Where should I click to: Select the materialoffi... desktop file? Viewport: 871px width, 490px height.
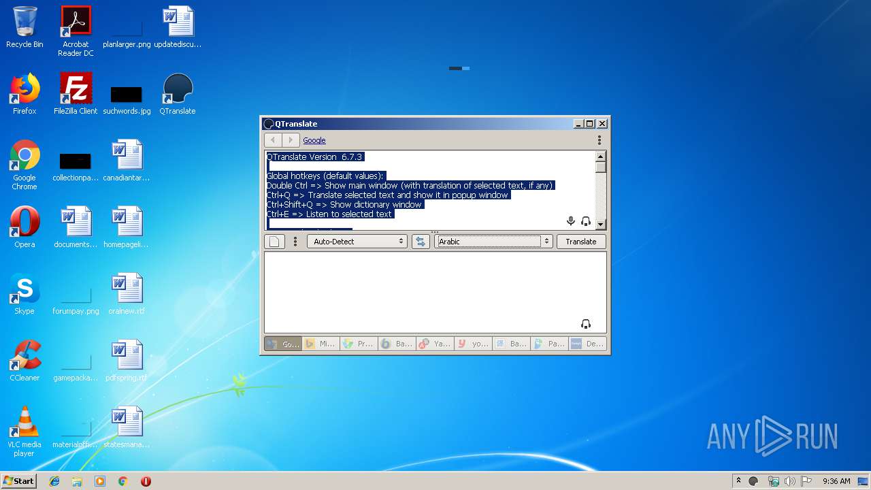coord(76,433)
